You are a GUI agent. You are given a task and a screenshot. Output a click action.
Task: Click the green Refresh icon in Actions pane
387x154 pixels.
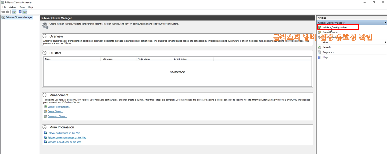pos(320,47)
